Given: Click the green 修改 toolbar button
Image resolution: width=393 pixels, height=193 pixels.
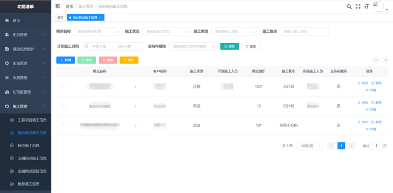Looking at the screenshot, I should [86, 60].
